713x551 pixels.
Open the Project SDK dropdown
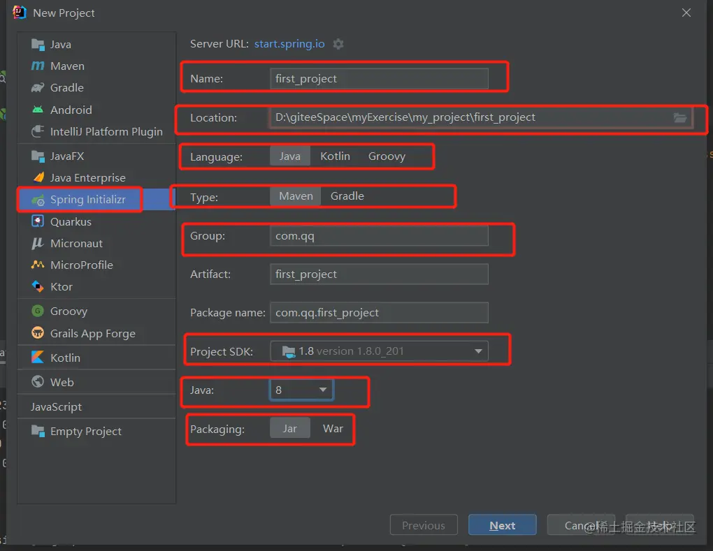click(380, 351)
